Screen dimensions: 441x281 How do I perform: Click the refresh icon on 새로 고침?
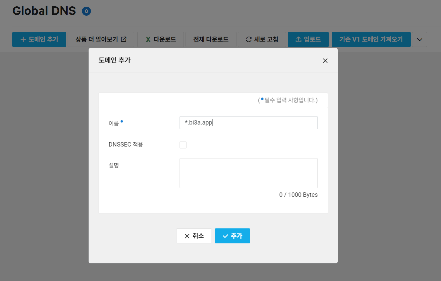[248, 39]
